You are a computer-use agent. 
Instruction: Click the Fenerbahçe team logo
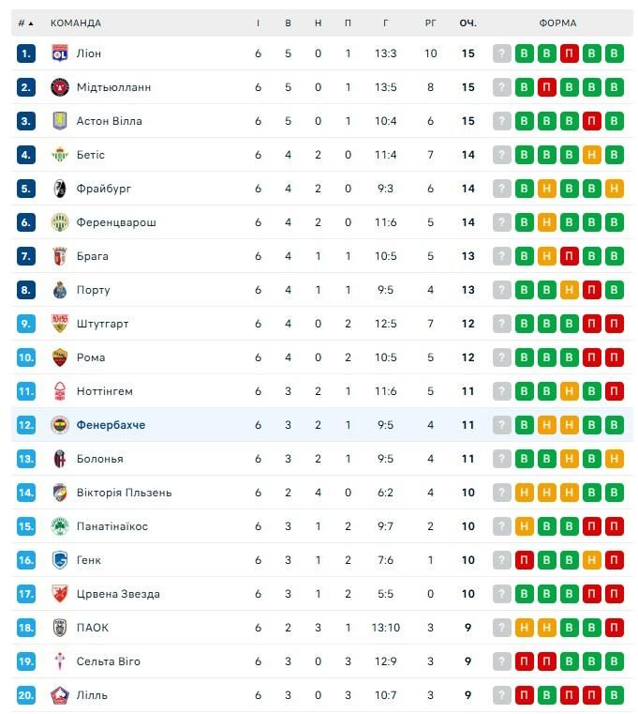[x=60, y=425]
